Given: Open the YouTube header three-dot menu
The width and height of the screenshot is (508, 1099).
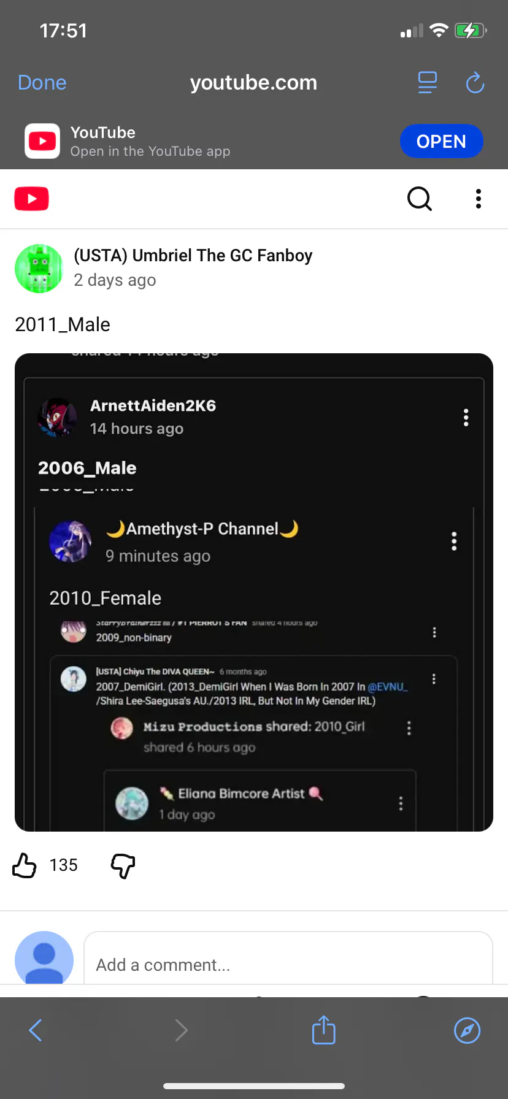Looking at the screenshot, I should (479, 199).
